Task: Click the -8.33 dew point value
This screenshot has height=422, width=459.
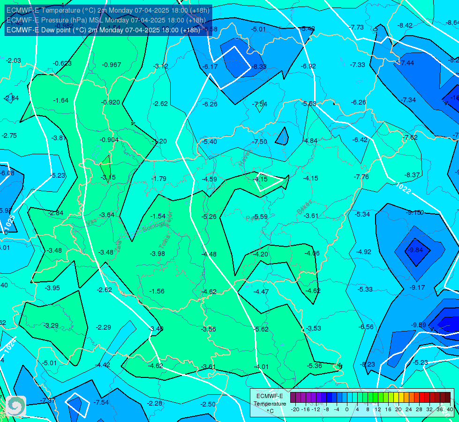Action: [x=259, y=67]
